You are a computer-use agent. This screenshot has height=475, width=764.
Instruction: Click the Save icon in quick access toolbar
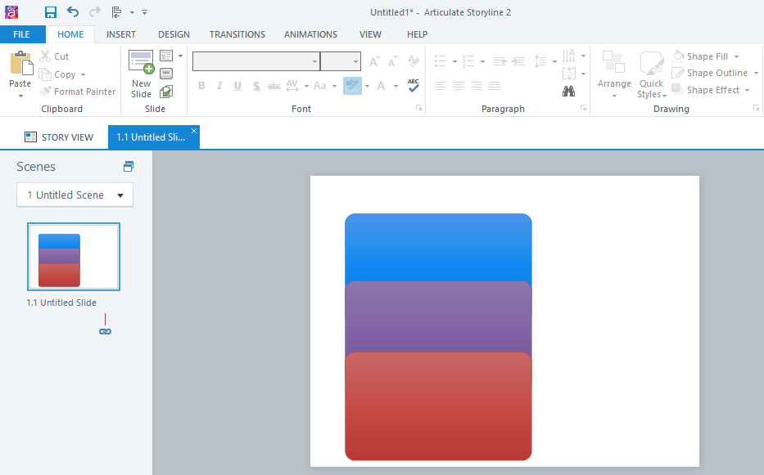(x=51, y=11)
